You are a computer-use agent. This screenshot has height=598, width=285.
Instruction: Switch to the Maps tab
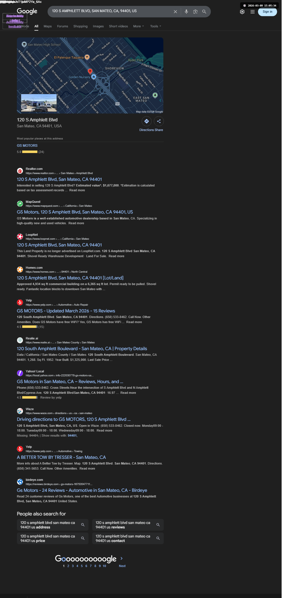[x=48, y=26]
